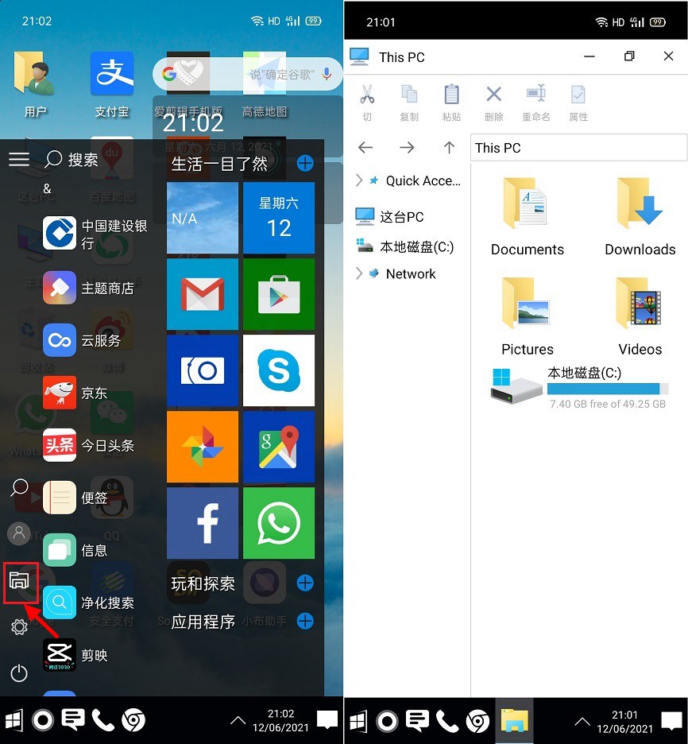
Task: Open Chrome from the left taskbar
Action: click(133, 720)
